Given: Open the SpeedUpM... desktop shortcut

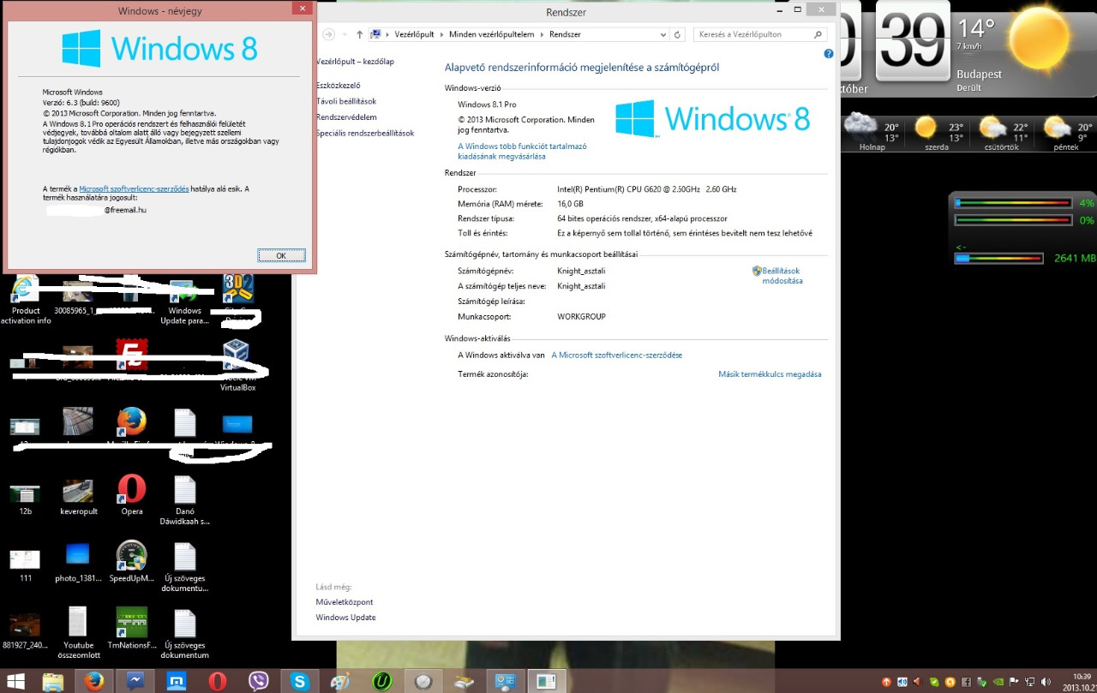Looking at the screenshot, I should (x=132, y=562).
